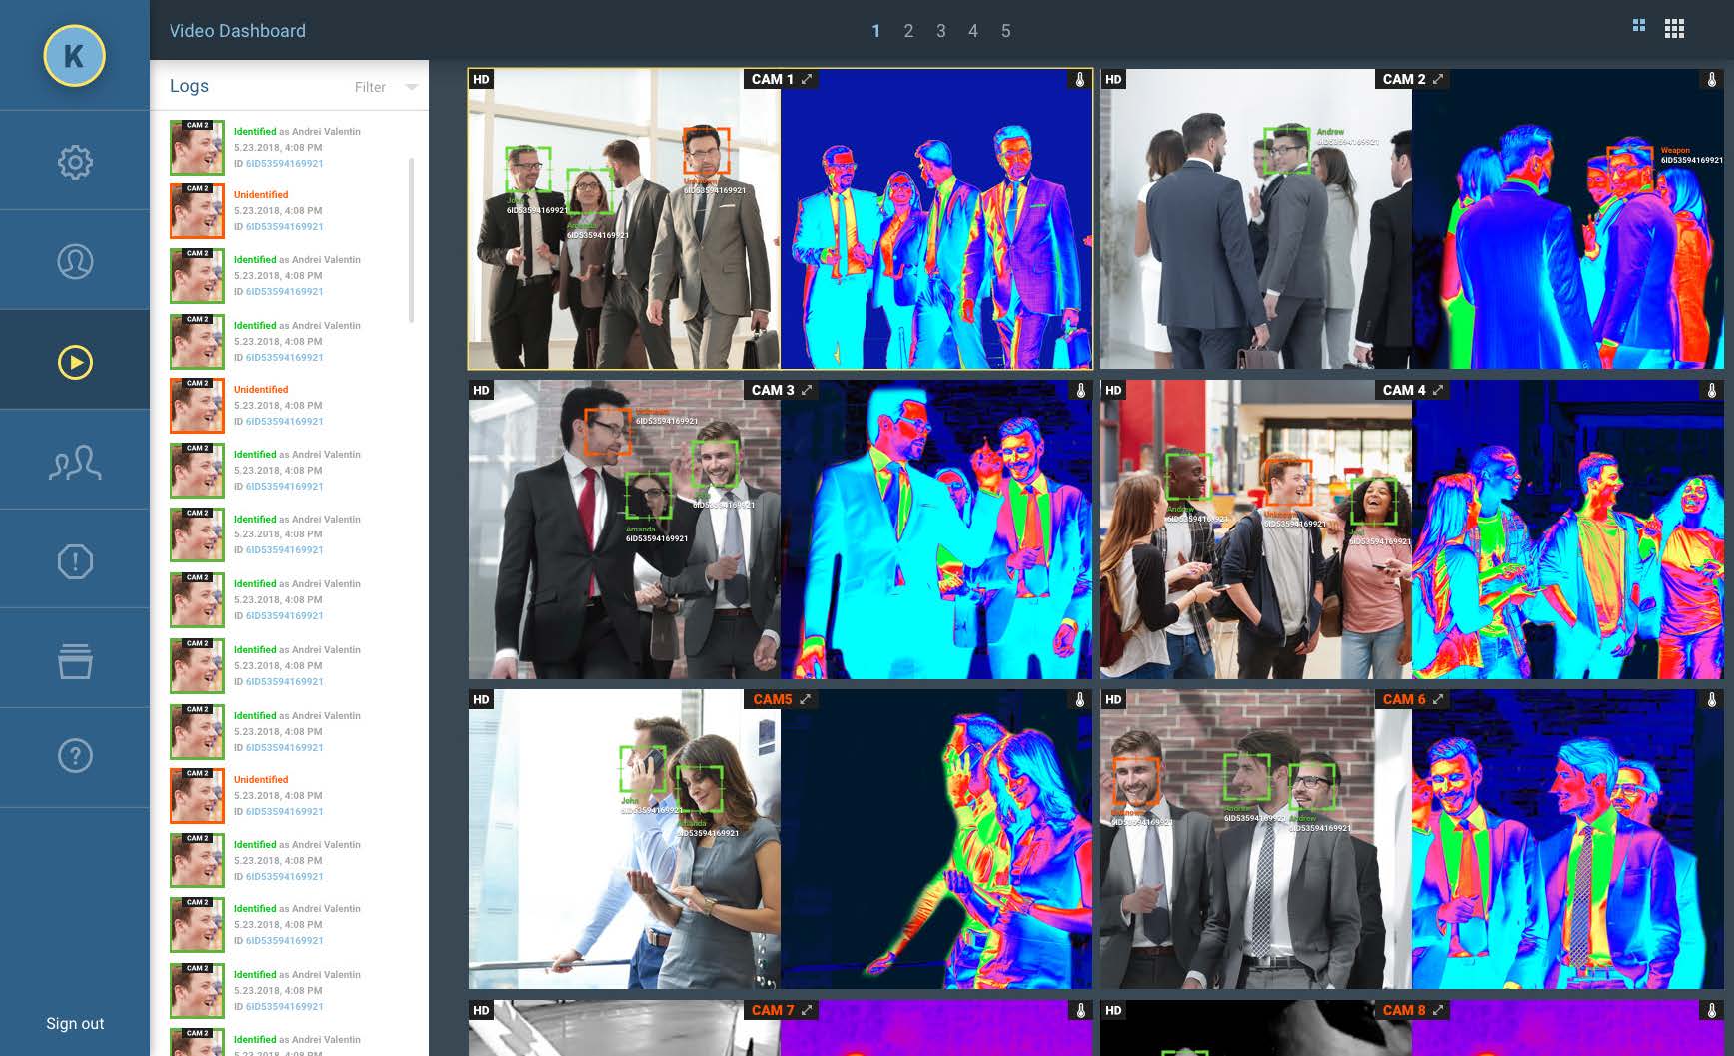Viewport: 1734px width, 1056px height.
Task: Click the Video Dashboard title
Action: [x=238, y=31]
